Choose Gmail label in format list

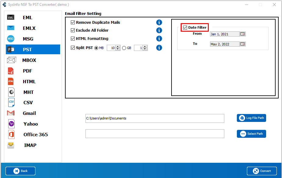tap(29, 113)
